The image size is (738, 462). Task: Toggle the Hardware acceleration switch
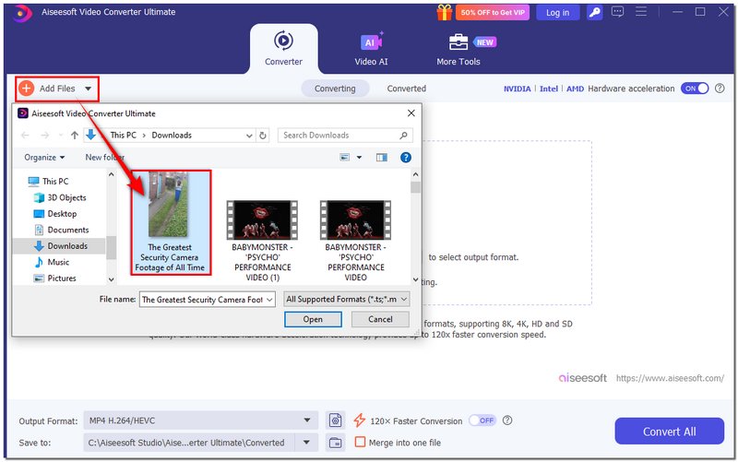coord(695,89)
